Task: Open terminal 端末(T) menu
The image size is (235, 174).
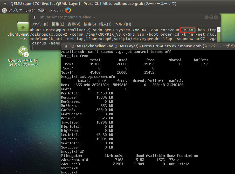Action: pyautogui.click(x=105, y=24)
